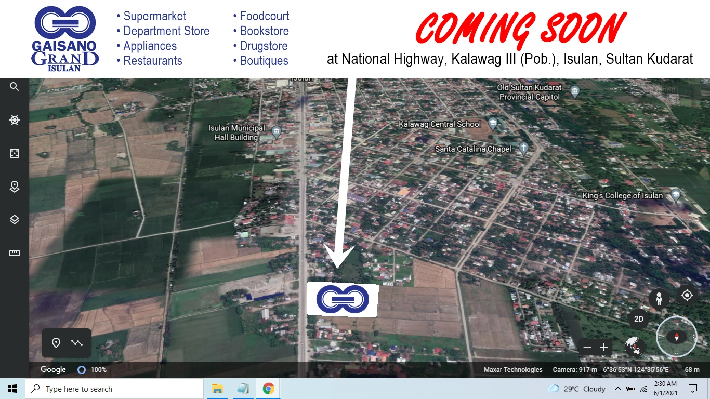Click the Maxar Technologies attribution
The height and width of the screenshot is (399, 710).
513,370
